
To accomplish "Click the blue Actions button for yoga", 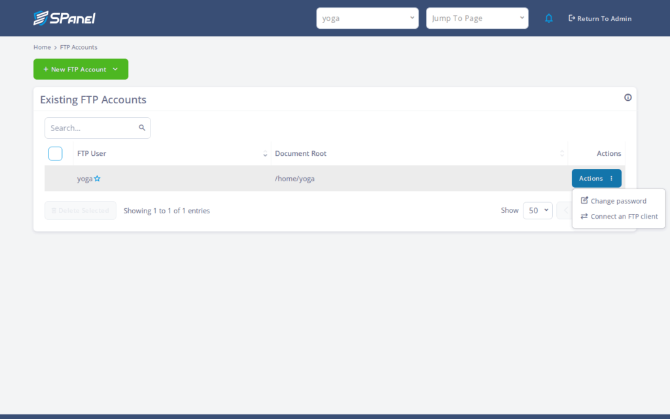I will tap(597, 178).
